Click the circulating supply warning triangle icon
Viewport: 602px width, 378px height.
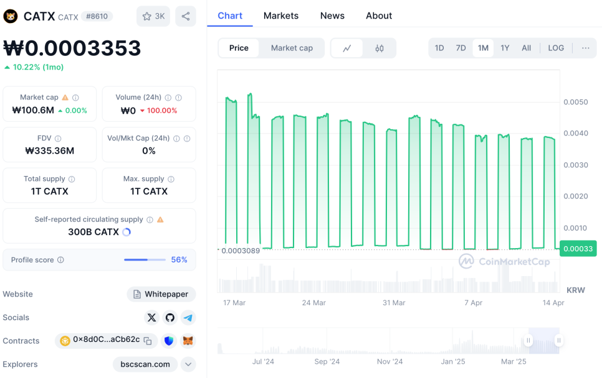(x=161, y=219)
